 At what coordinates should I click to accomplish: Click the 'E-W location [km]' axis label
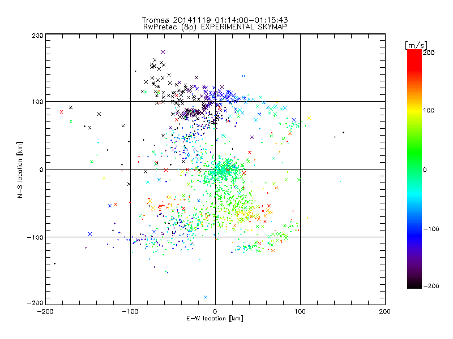tap(215, 319)
